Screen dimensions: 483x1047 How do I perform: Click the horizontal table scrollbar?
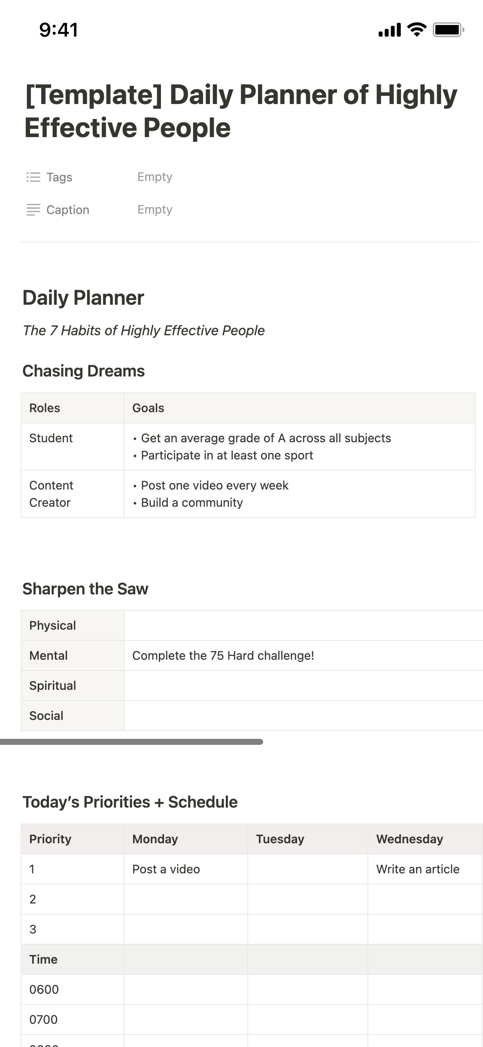(131, 742)
